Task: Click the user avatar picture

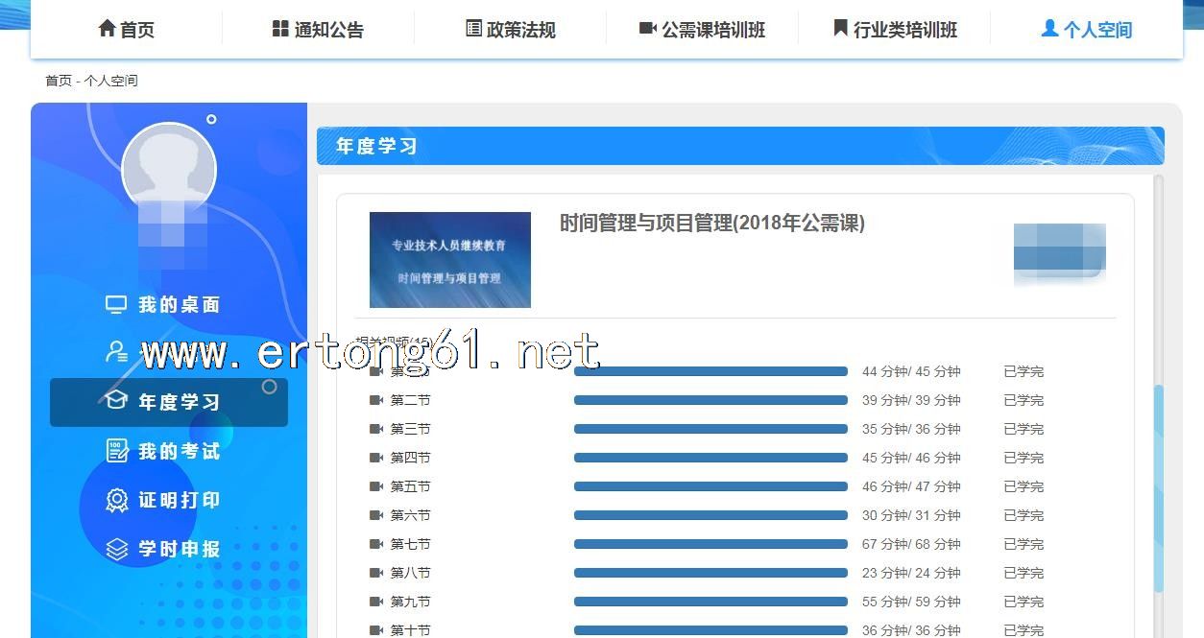Action: pyautogui.click(x=169, y=171)
